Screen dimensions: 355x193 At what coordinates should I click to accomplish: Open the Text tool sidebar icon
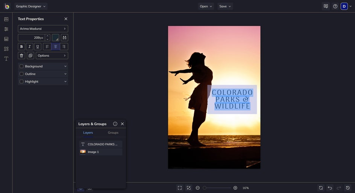6,59
